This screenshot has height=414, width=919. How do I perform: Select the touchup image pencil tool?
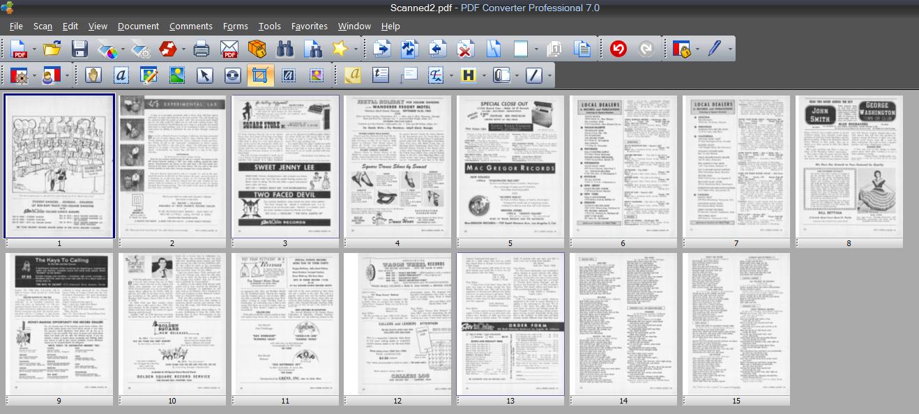point(149,75)
